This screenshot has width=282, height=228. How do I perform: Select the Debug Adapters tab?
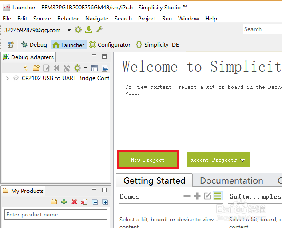pyautogui.click(x=28, y=57)
